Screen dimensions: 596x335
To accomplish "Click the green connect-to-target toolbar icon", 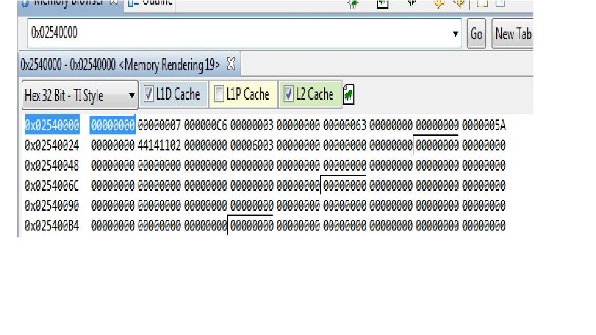I will click(x=353, y=4).
